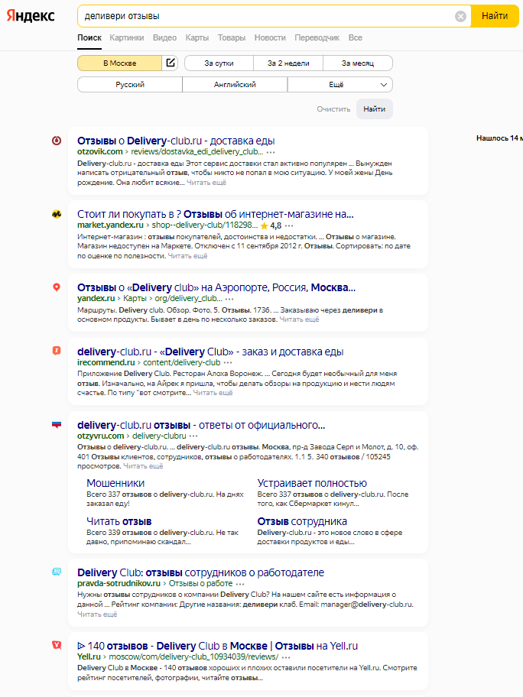Click the Яндекс logo
Screen dimensions: 523x697
click(31, 16)
